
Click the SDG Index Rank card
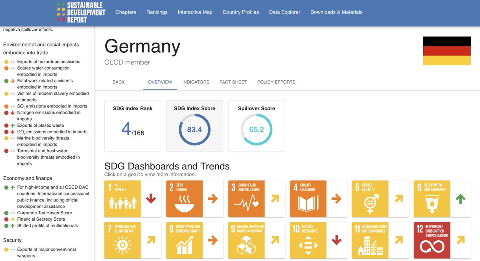[x=133, y=126]
